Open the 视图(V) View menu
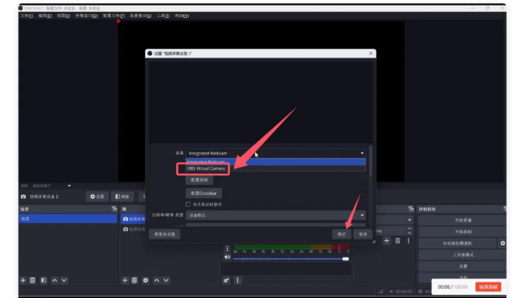The width and height of the screenshot is (513, 298). (x=63, y=16)
